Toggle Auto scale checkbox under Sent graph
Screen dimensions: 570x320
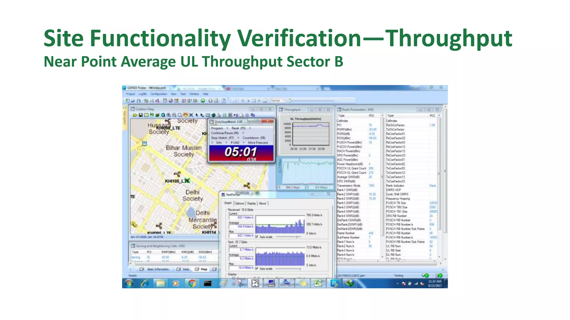pyautogui.click(x=257, y=269)
